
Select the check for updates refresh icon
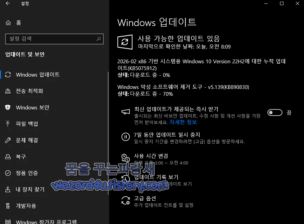[125, 42]
